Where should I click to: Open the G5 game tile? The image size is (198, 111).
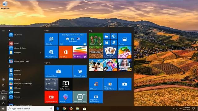[124, 65]
